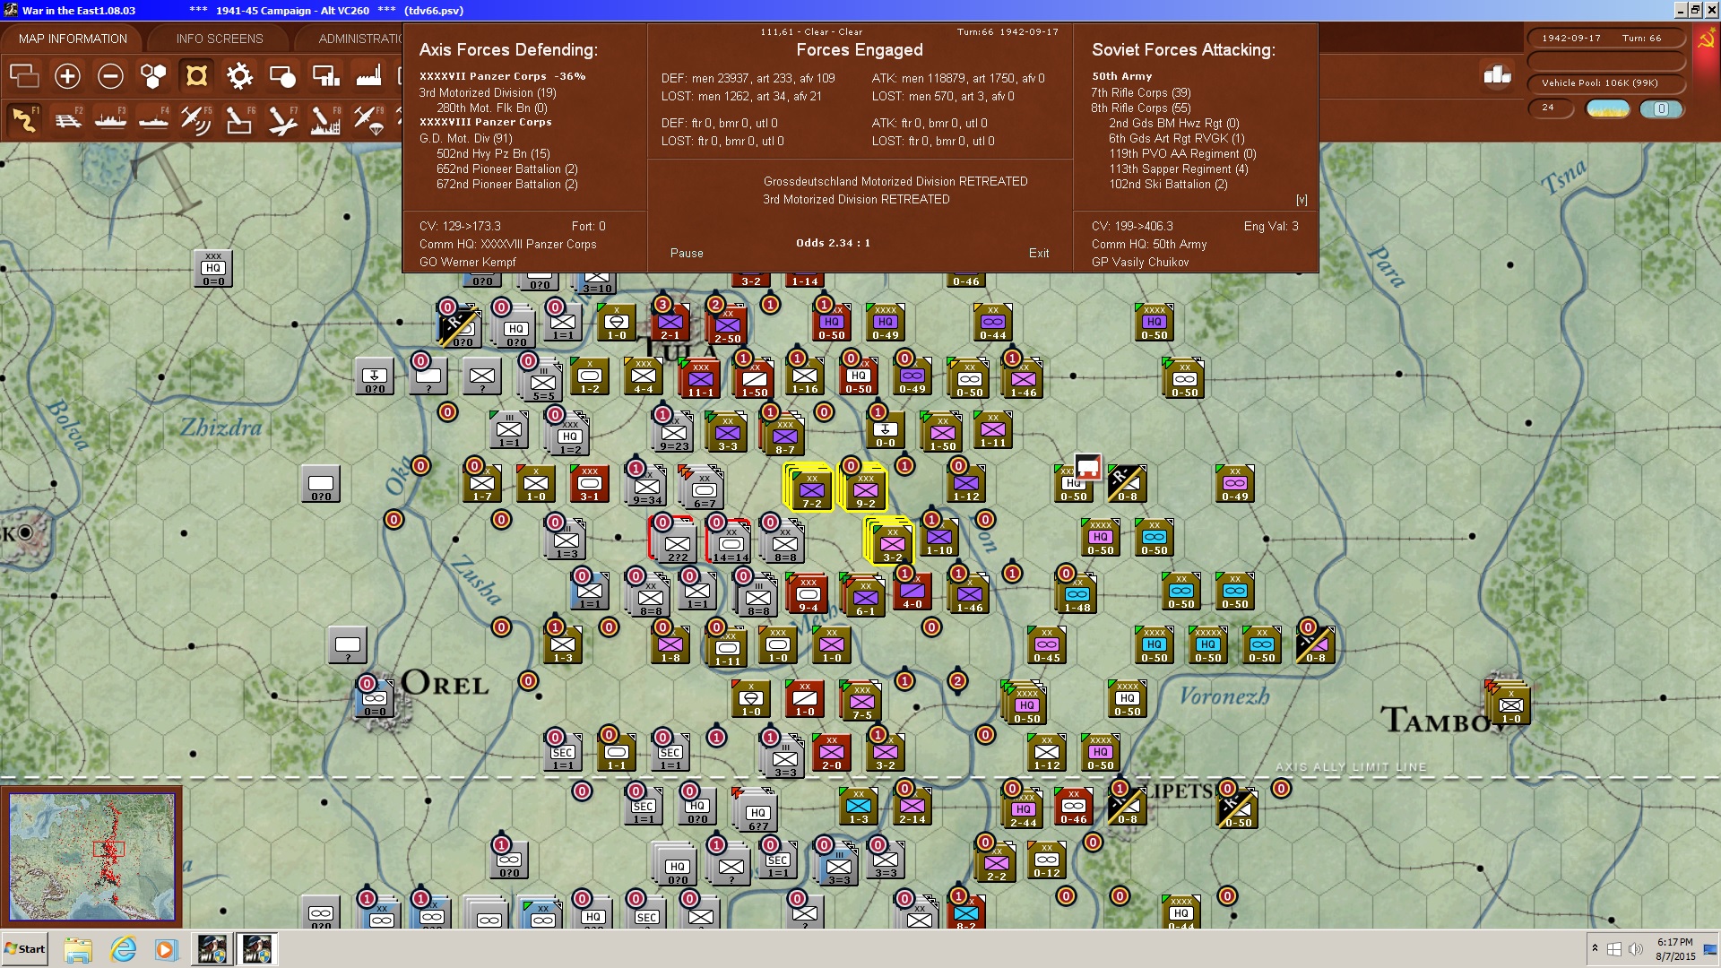
Task: Click the overlapping windows icon in the top toolbar
Action: tap(24, 76)
